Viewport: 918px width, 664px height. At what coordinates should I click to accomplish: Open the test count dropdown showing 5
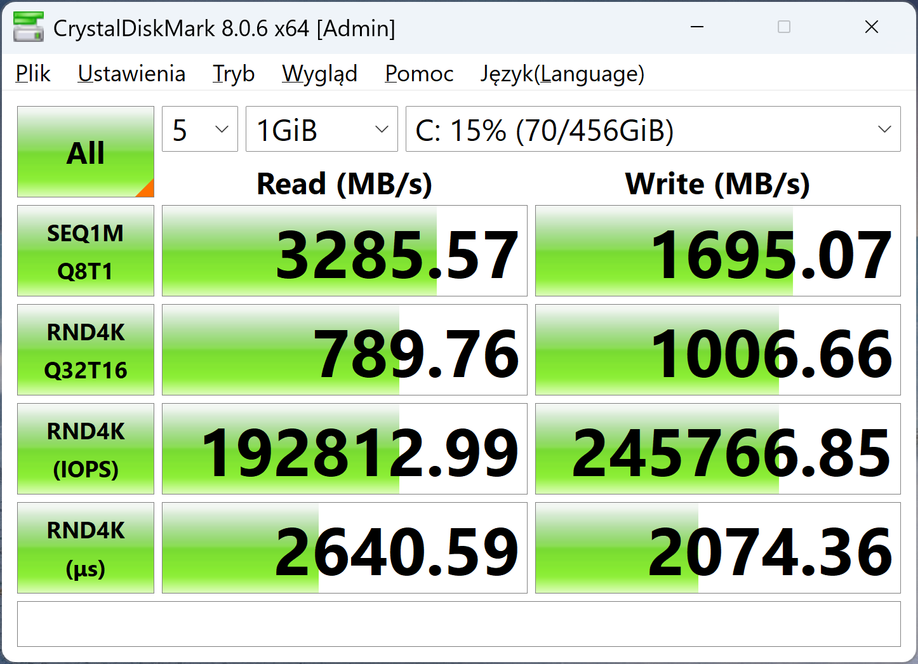pos(200,129)
